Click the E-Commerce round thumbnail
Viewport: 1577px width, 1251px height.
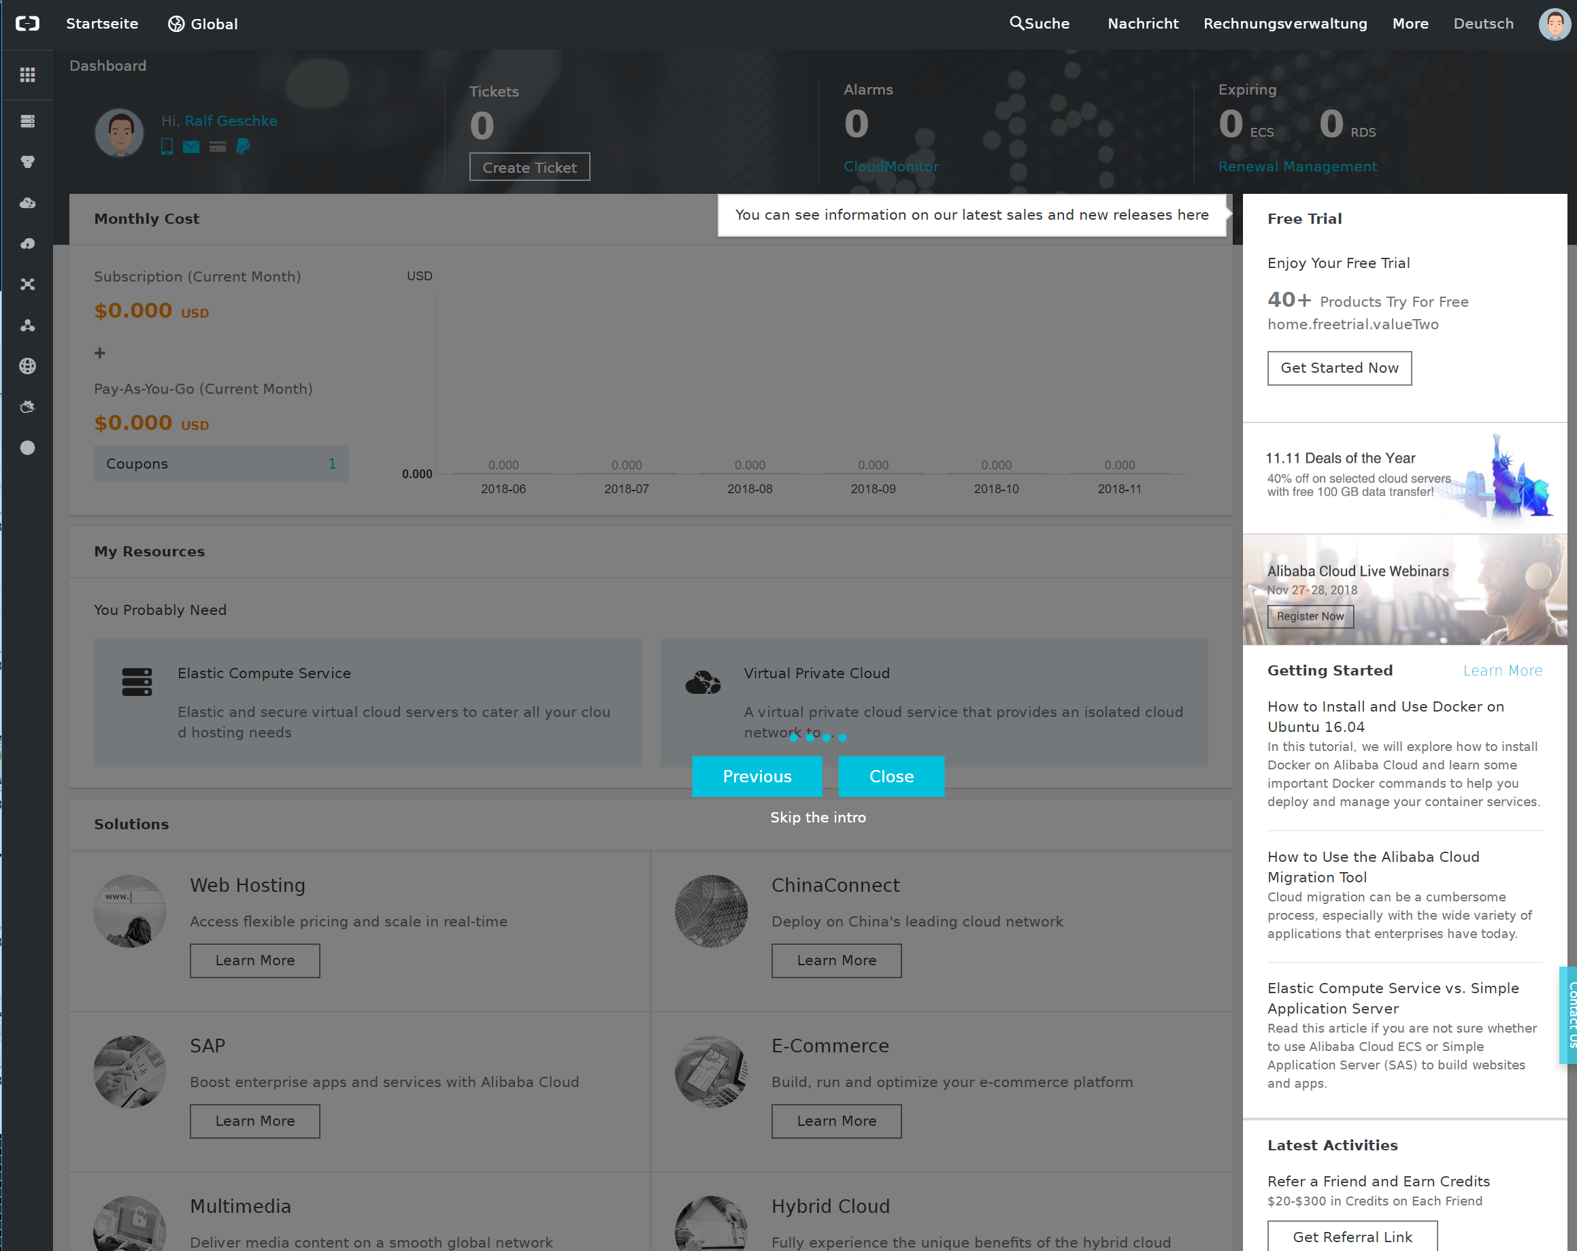(711, 1072)
